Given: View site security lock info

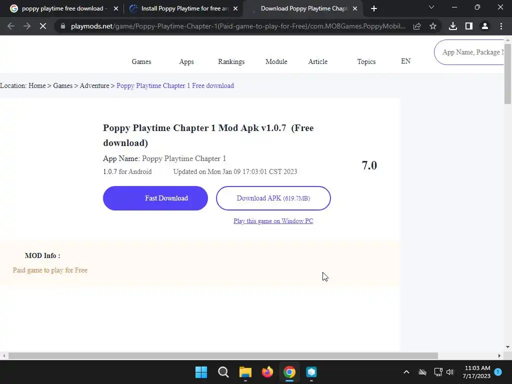Looking at the screenshot, I should click(63, 26).
